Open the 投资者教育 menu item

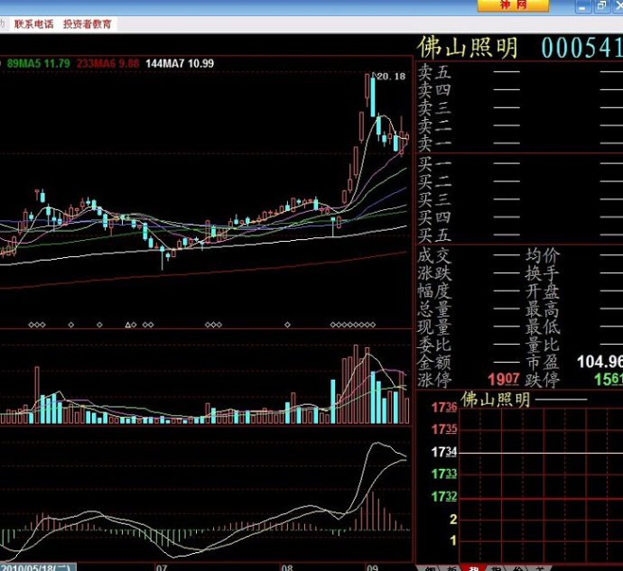coord(88,24)
